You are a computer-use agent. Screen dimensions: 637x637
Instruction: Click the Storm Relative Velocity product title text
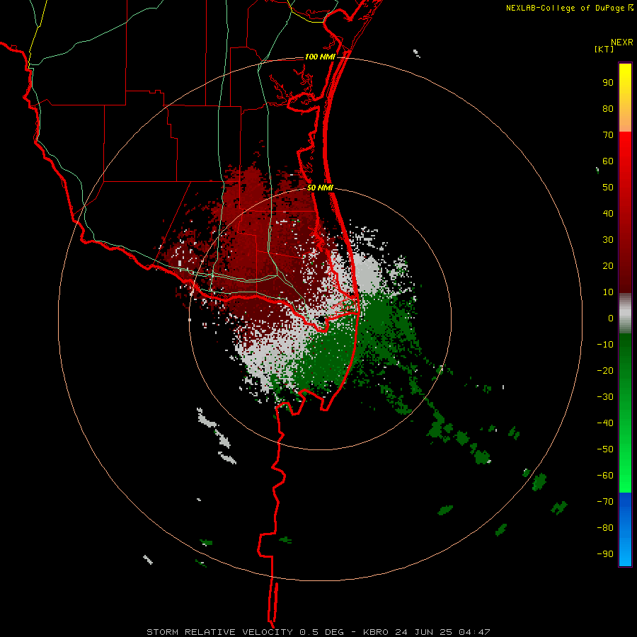(x=219, y=632)
